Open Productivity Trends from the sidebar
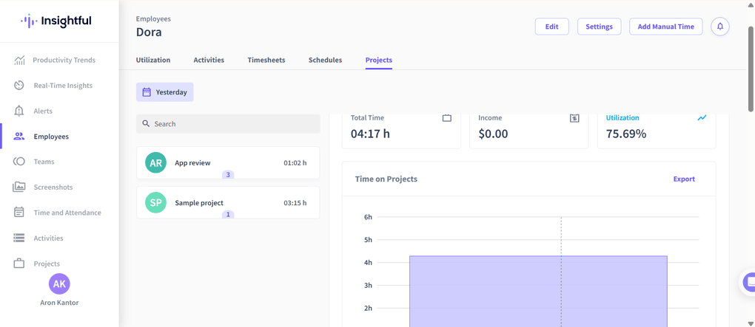This screenshot has height=327, width=755. 64,60
